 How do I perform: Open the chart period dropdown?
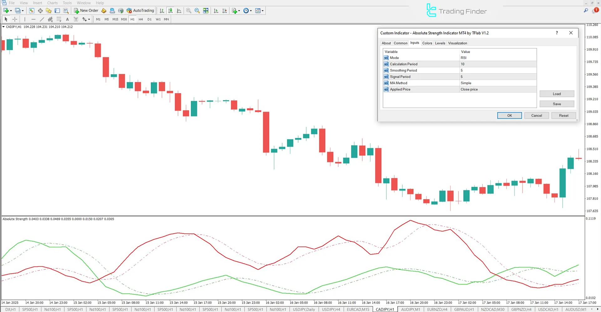pyautogui.click(x=250, y=10)
